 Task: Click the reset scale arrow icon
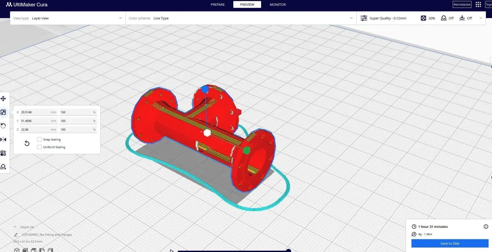coord(27,143)
